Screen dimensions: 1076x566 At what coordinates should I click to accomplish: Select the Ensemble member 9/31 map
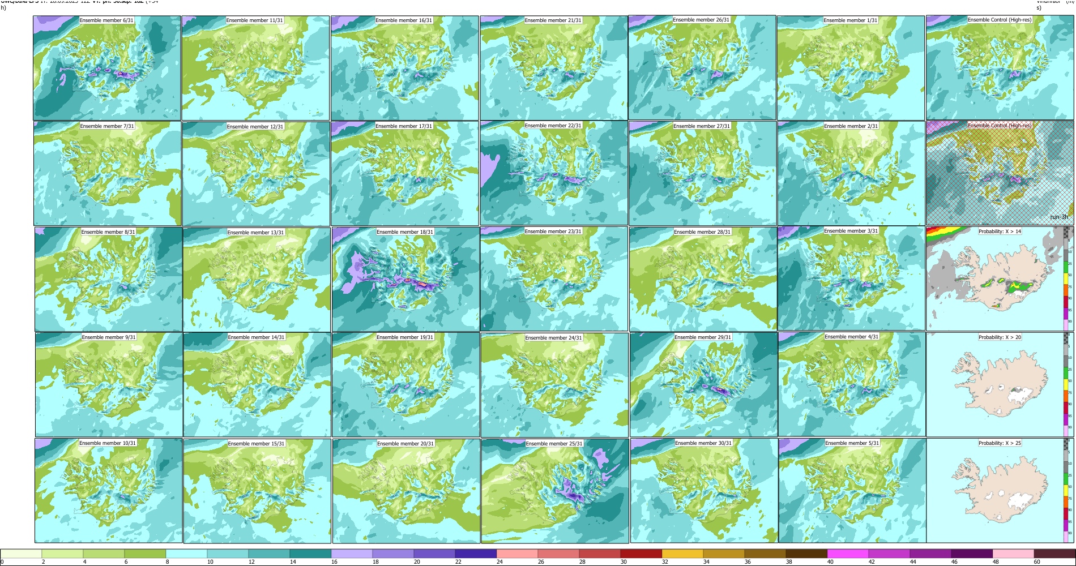109,385
